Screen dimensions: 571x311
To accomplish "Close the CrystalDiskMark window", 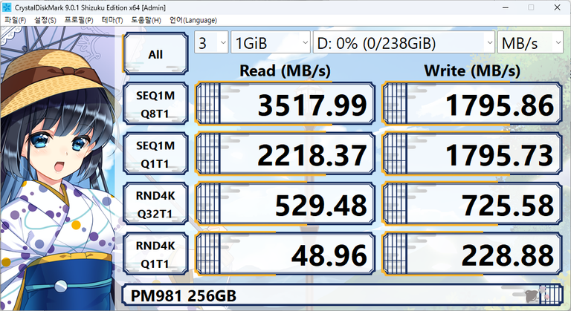I will (x=557, y=7).
